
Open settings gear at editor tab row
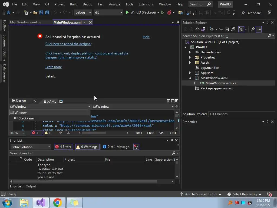pos(177,22)
